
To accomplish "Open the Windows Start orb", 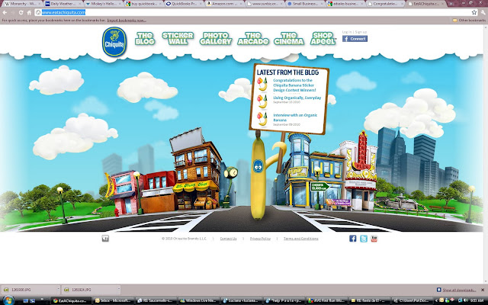I will tap(8, 300).
